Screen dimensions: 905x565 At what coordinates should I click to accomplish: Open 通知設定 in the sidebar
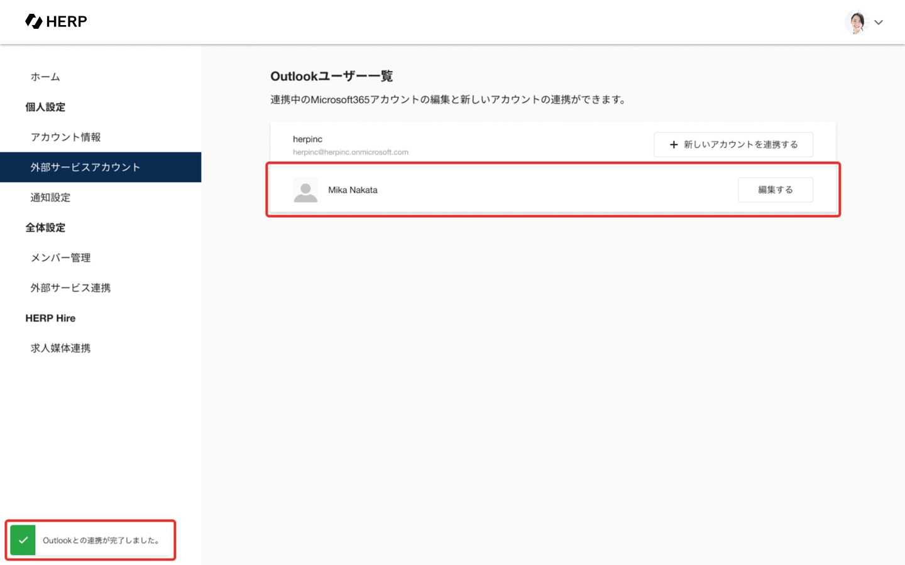pyautogui.click(x=50, y=197)
